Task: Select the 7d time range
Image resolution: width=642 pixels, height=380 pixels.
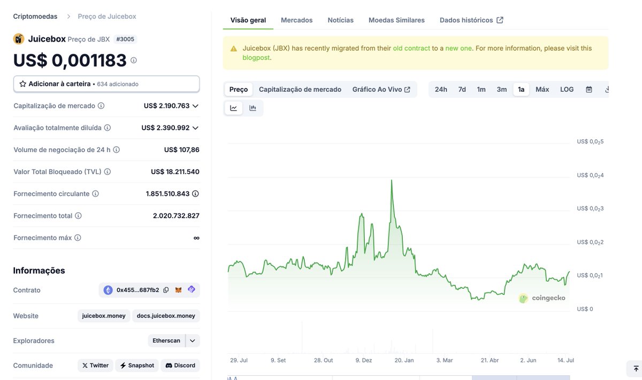Action: click(462, 90)
